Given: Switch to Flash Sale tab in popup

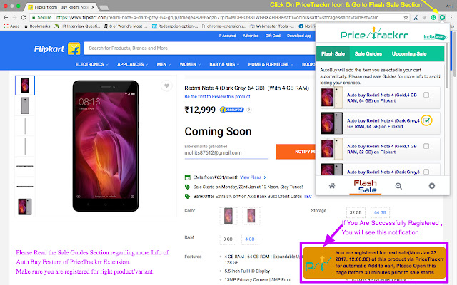Looking at the screenshot, I should click(333, 53).
